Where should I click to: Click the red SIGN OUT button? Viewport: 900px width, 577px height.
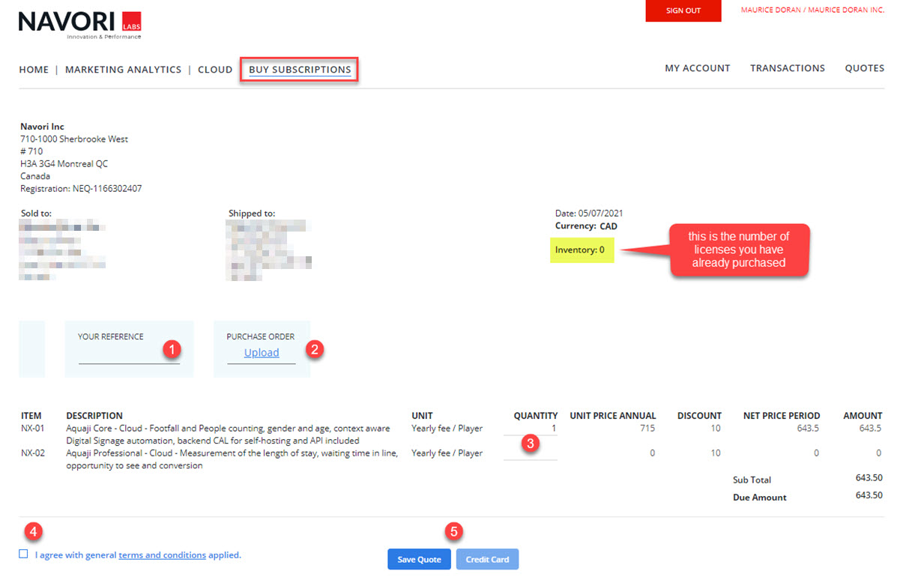683,10
